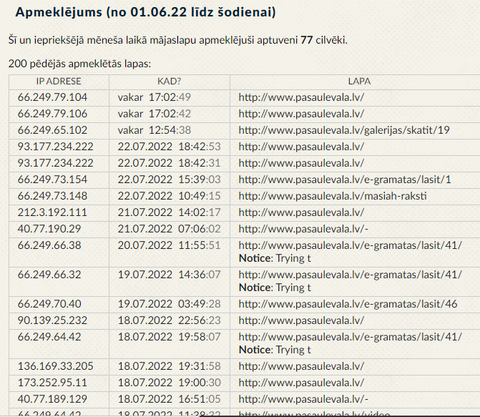Click the URL from IP 40.77.189.129
The height and width of the screenshot is (417, 480).
303,399
